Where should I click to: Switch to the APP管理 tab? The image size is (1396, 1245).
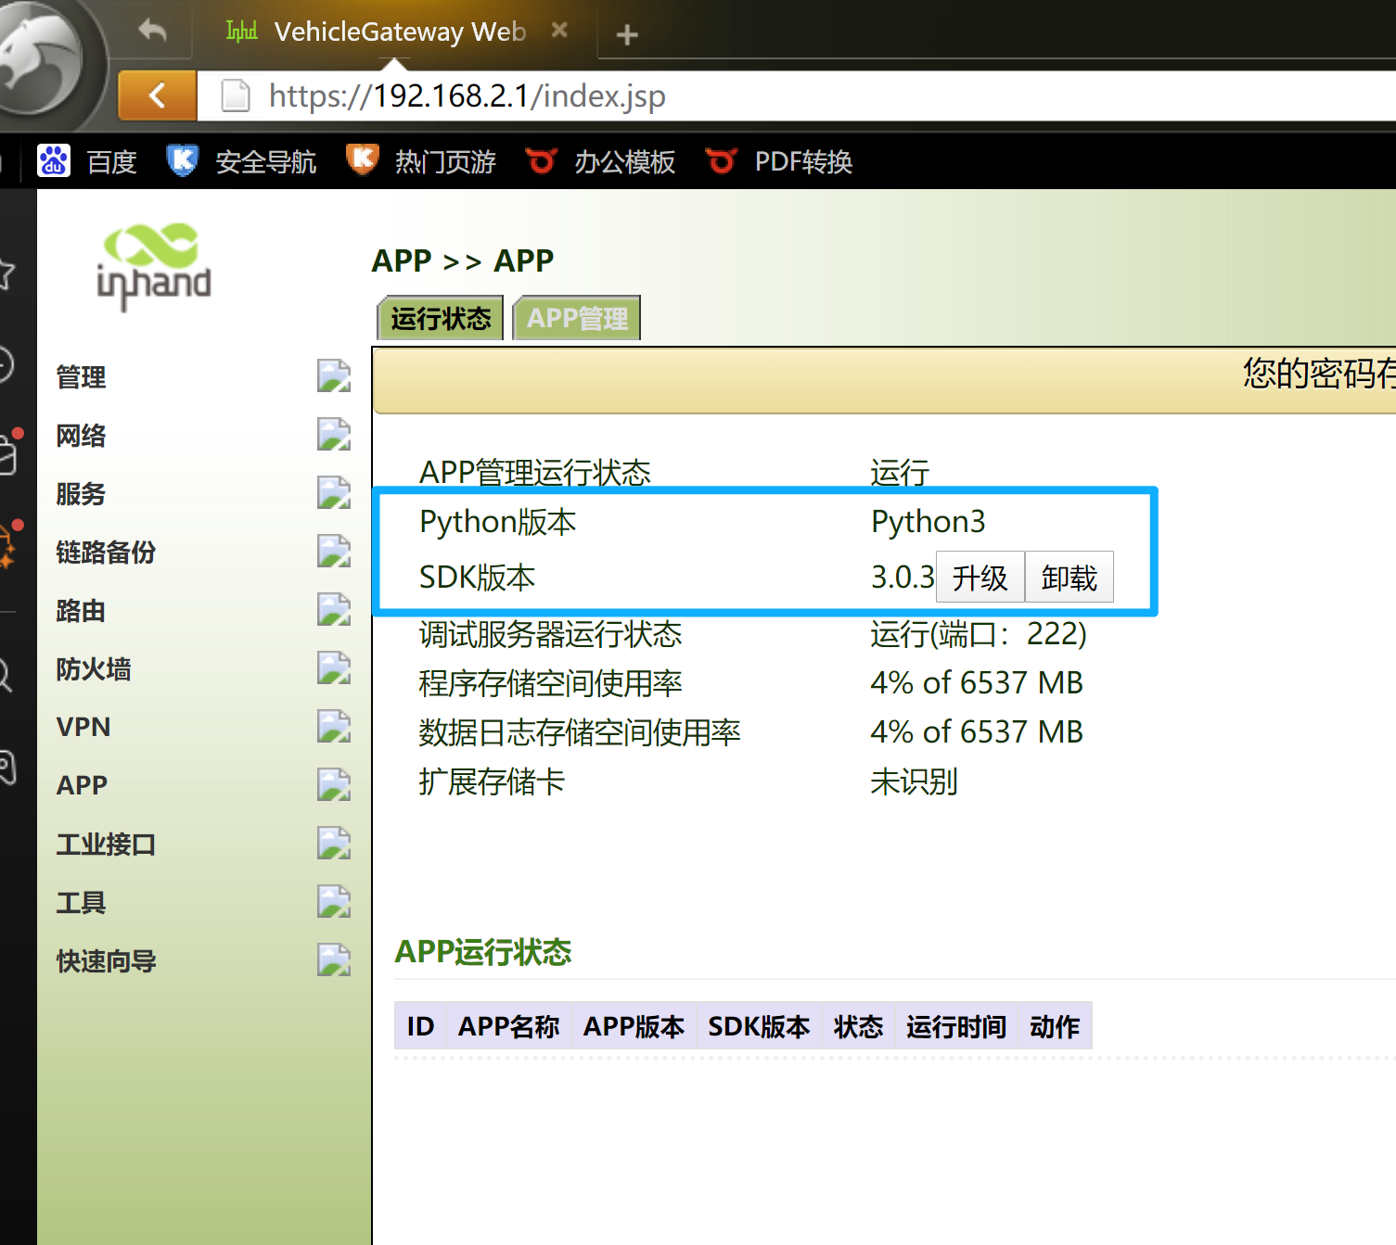coord(577,319)
